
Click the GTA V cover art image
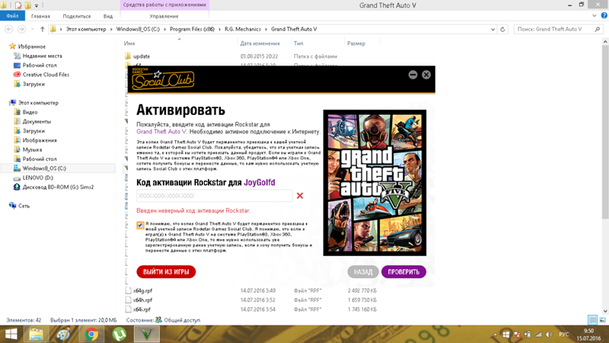(375, 183)
